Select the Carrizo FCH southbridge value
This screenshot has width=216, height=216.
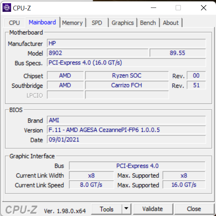coord(127,85)
